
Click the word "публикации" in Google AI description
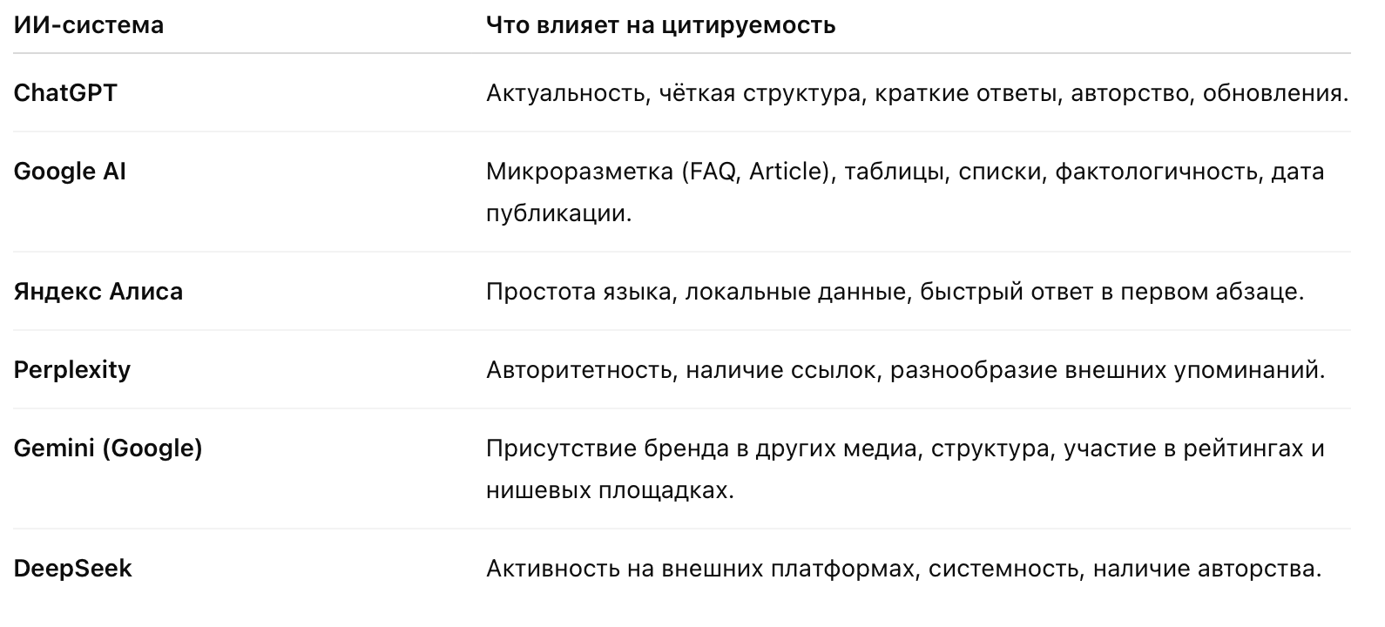tap(557, 212)
